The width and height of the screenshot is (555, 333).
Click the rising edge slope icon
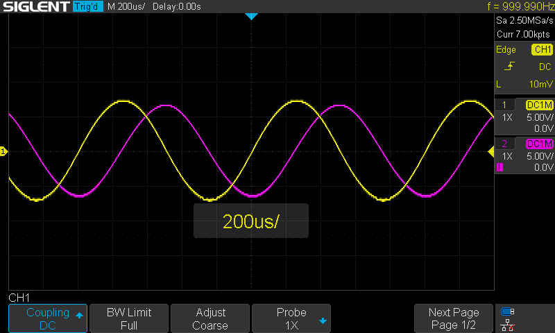point(509,67)
